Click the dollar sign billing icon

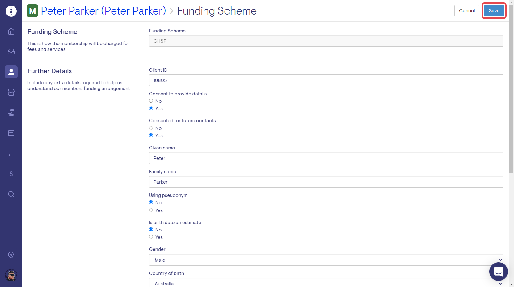[11, 174]
